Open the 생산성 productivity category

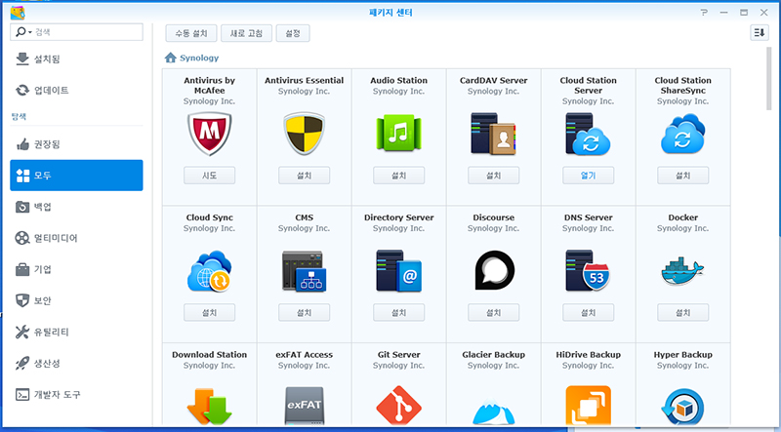click(x=76, y=364)
